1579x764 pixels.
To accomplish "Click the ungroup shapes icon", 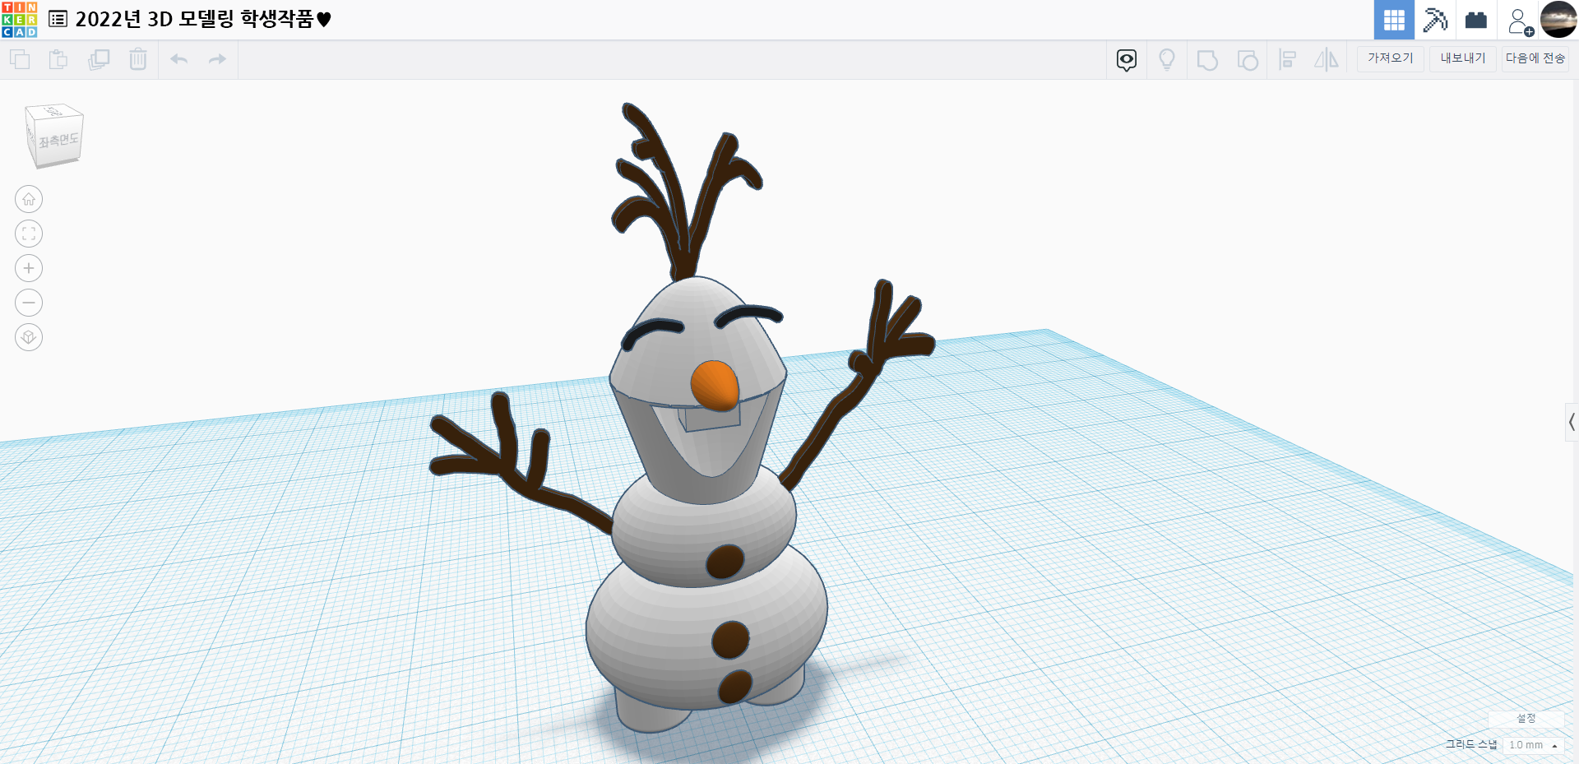I will tap(1248, 60).
